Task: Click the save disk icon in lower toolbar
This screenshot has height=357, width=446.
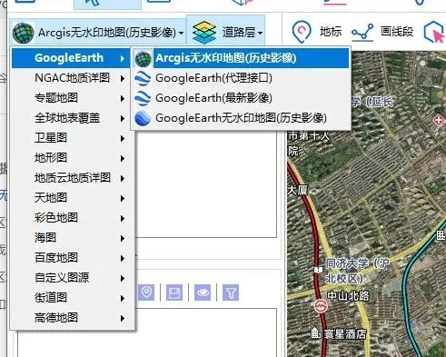Action: point(174,293)
